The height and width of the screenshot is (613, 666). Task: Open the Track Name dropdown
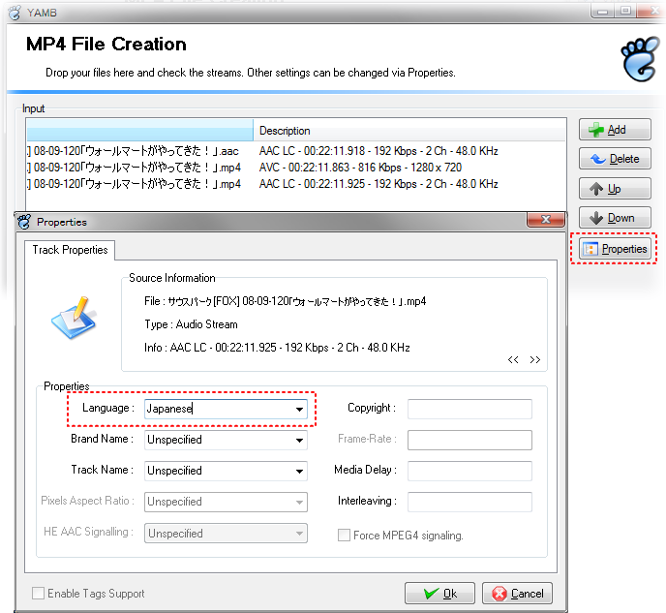299,471
